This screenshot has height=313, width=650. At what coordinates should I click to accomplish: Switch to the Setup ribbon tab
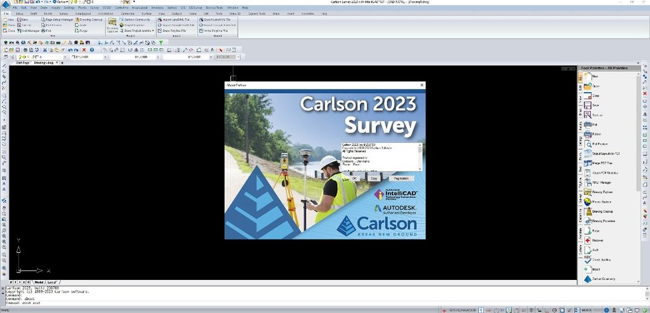20,13
